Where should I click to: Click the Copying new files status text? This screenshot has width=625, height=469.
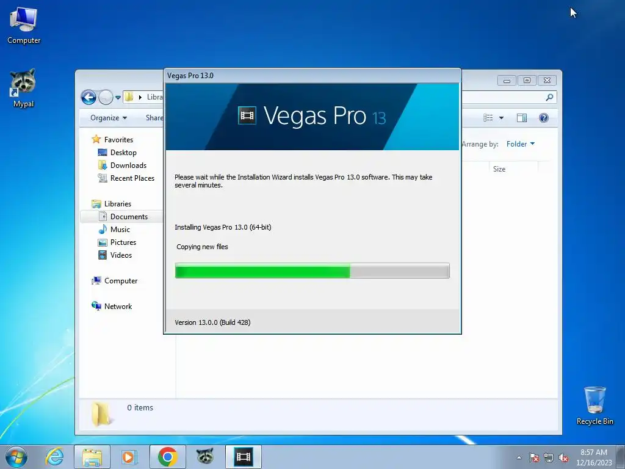point(202,247)
